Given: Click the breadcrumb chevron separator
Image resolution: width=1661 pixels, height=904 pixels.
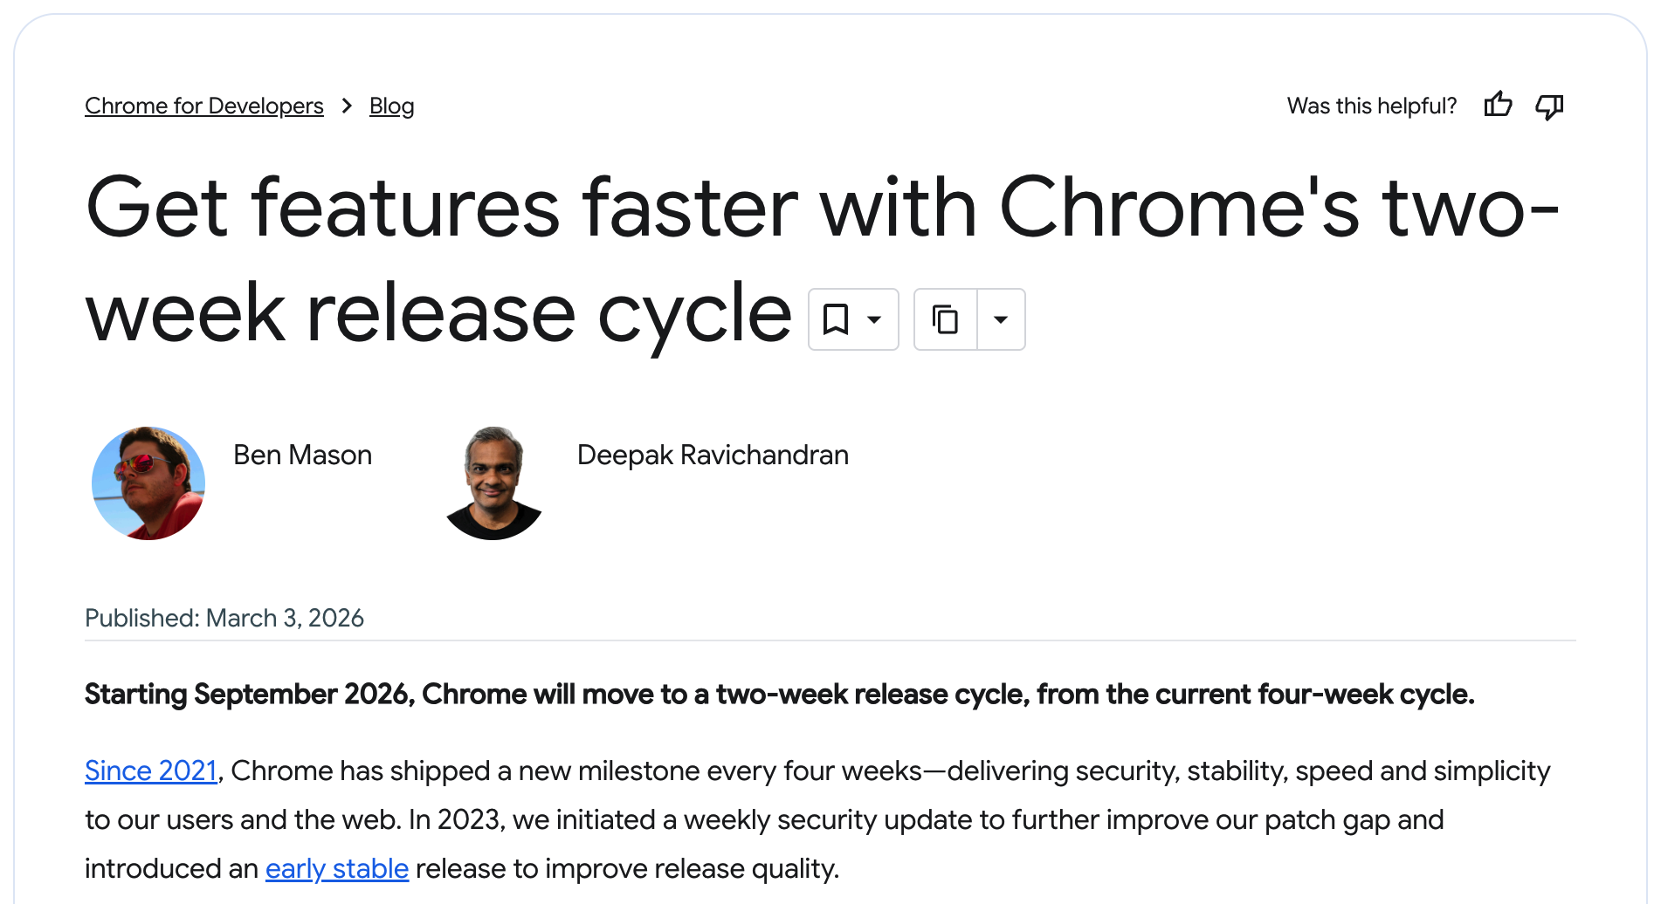Looking at the screenshot, I should (347, 106).
